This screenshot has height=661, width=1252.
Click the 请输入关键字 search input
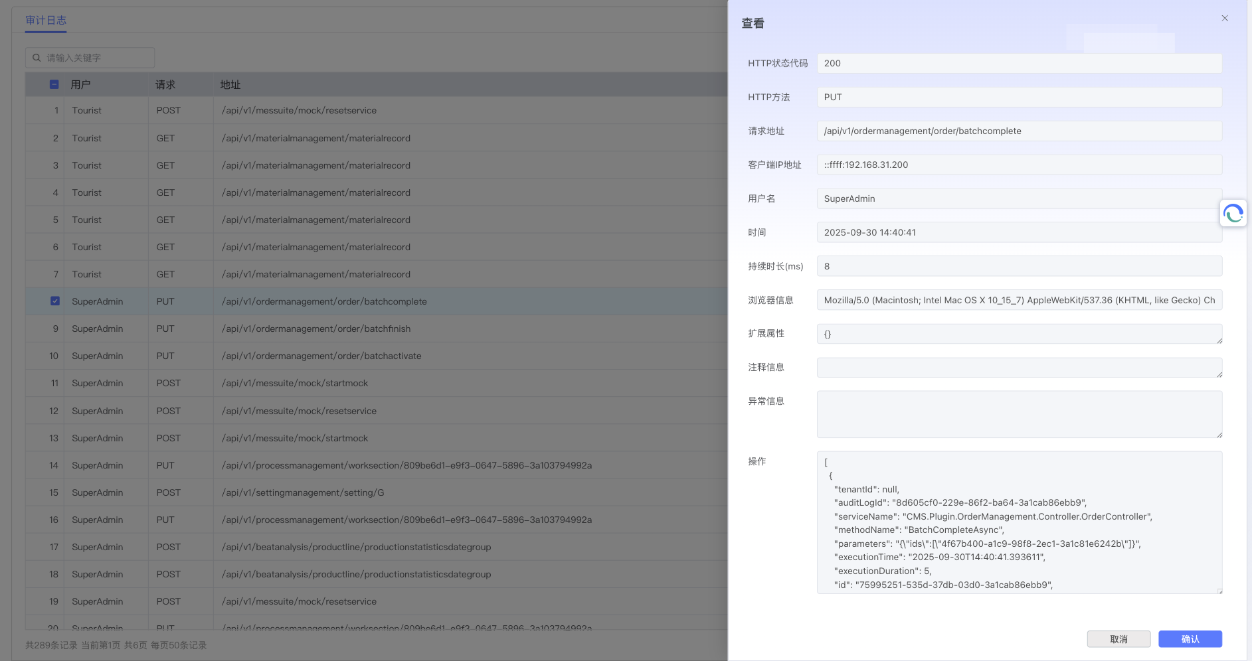pyautogui.click(x=96, y=58)
